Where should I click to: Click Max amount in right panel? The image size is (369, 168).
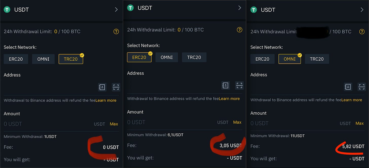tap(360, 123)
